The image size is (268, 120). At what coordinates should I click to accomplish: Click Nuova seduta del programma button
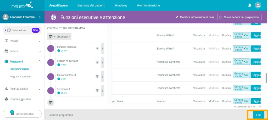pyautogui.click(x=239, y=17)
